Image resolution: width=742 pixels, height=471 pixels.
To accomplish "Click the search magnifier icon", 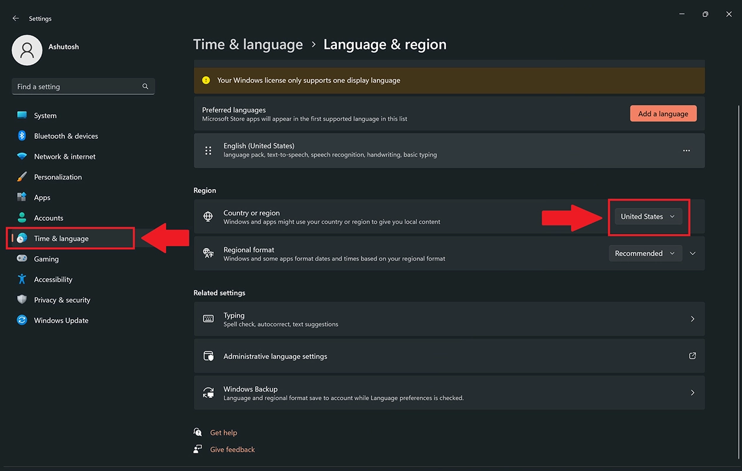I will [145, 87].
